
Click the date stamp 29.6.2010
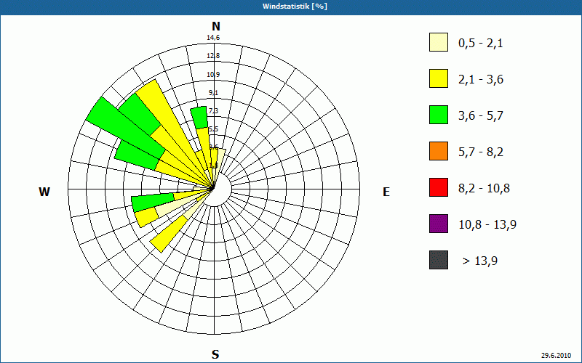point(556,355)
